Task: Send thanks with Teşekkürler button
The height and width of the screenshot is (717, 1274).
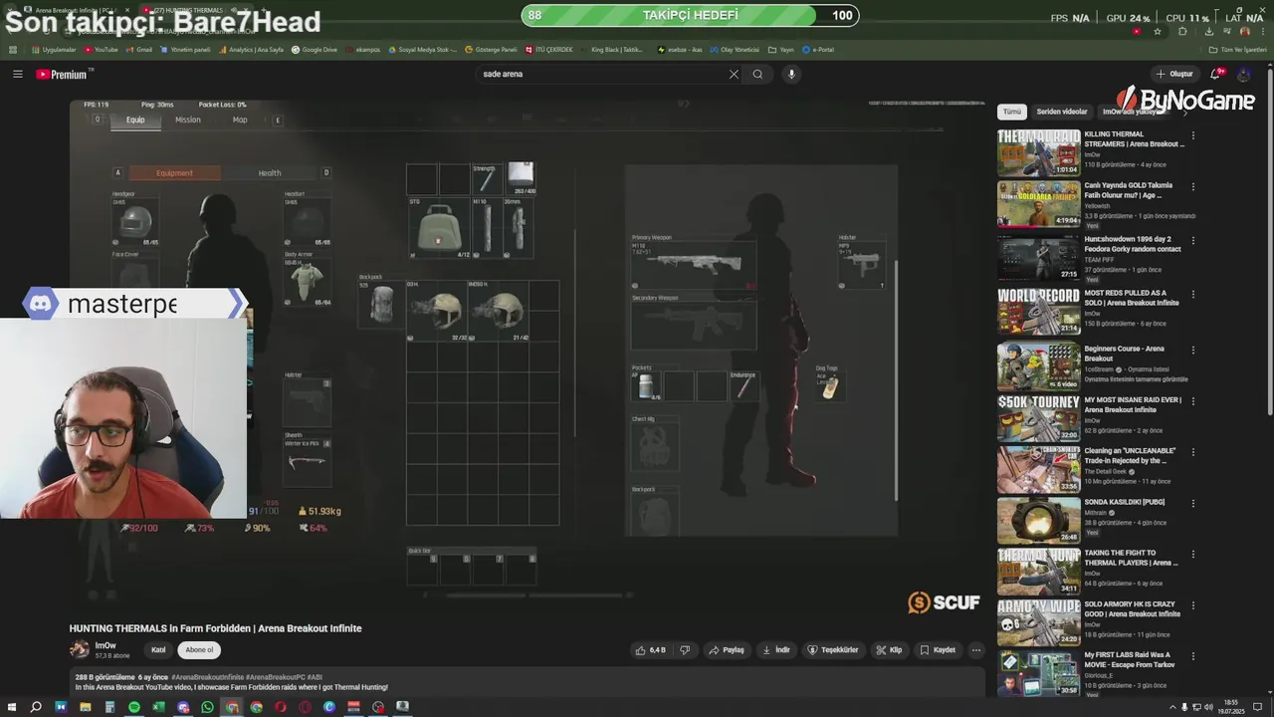Action: pos(833,650)
